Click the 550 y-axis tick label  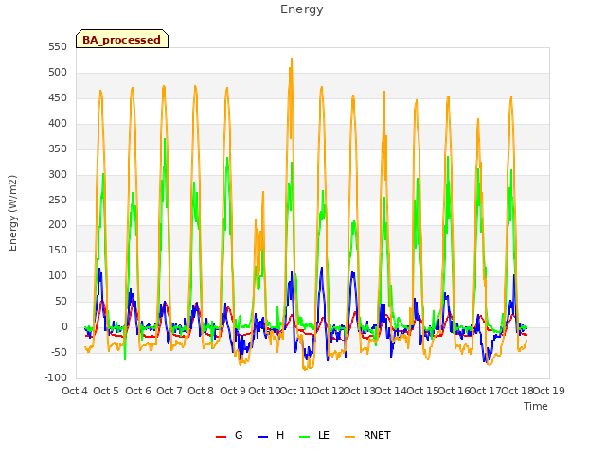pos(58,46)
